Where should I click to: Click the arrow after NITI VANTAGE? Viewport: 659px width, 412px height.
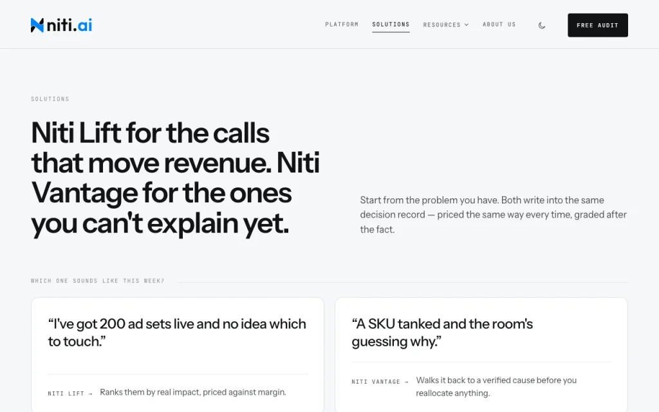coord(406,382)
